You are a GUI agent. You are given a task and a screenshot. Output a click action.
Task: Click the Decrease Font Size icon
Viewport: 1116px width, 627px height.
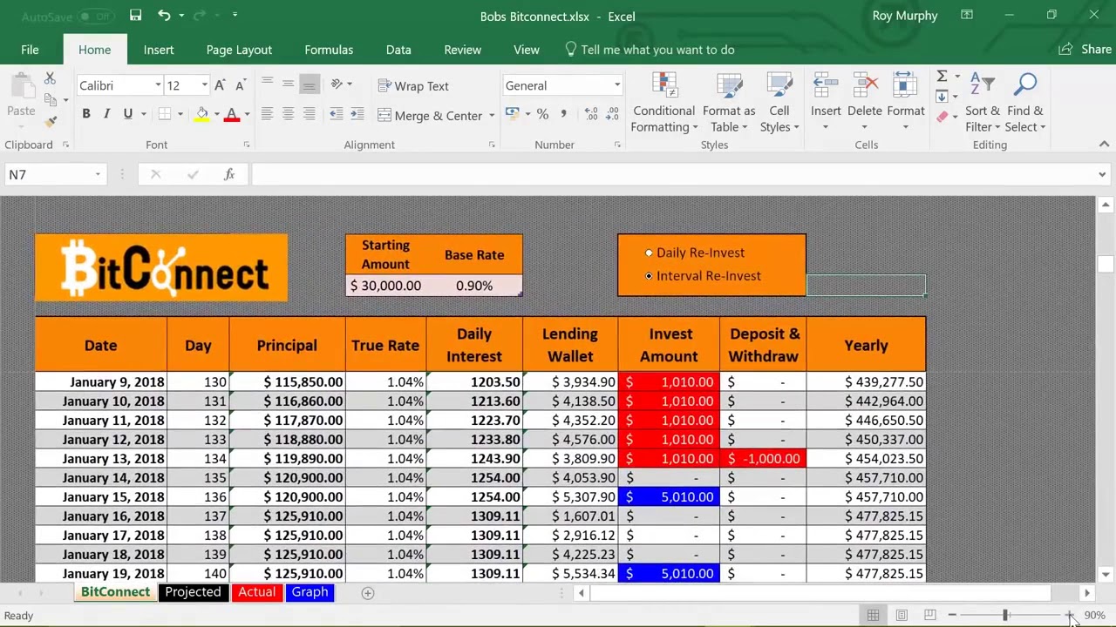[x=240, y=84]
